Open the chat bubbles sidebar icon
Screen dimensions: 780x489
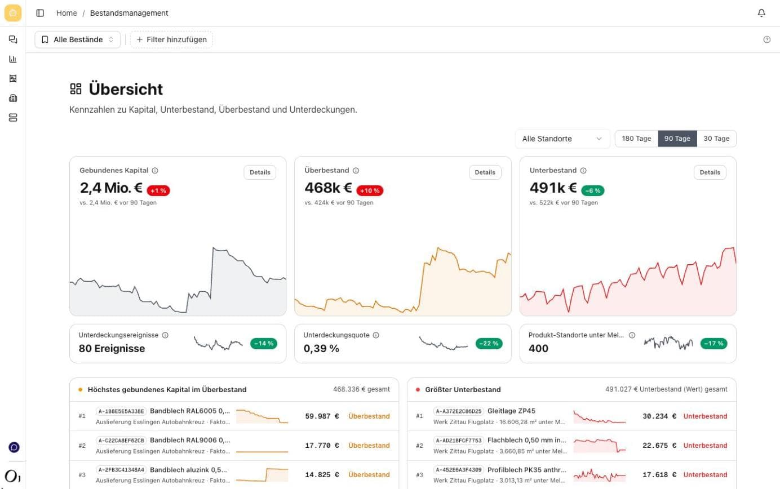click(x=13, y=39)
